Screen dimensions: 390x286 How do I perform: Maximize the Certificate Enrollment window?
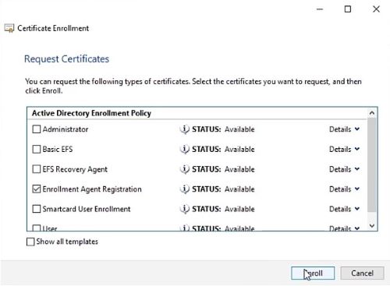pyautogui.click(x=348, y=9)
